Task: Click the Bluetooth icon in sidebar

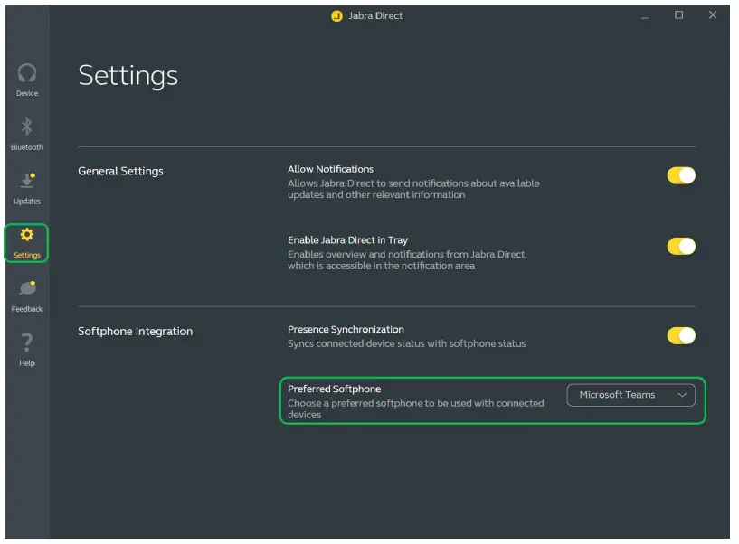Action: pyautogui.click(x=27, y=127)
